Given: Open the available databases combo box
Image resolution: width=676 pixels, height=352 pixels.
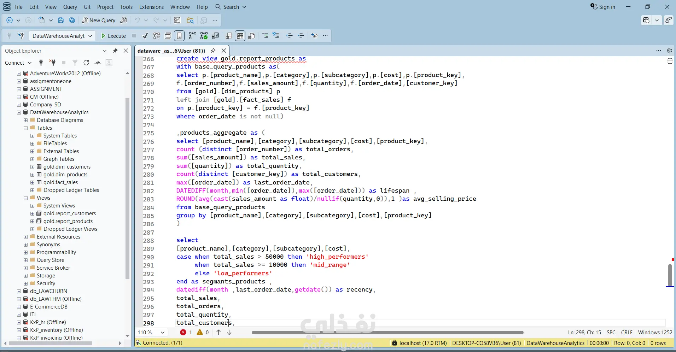Looking at the screenshot, I should pyautogui.click(x=62, y=36).
